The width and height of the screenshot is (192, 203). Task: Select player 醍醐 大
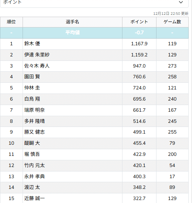pos(32,143)
